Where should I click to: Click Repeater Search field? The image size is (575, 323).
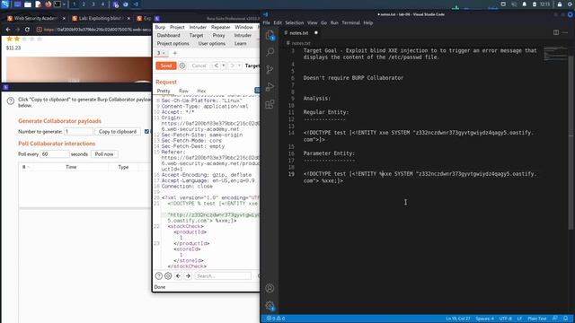click(x=223, y=275)
